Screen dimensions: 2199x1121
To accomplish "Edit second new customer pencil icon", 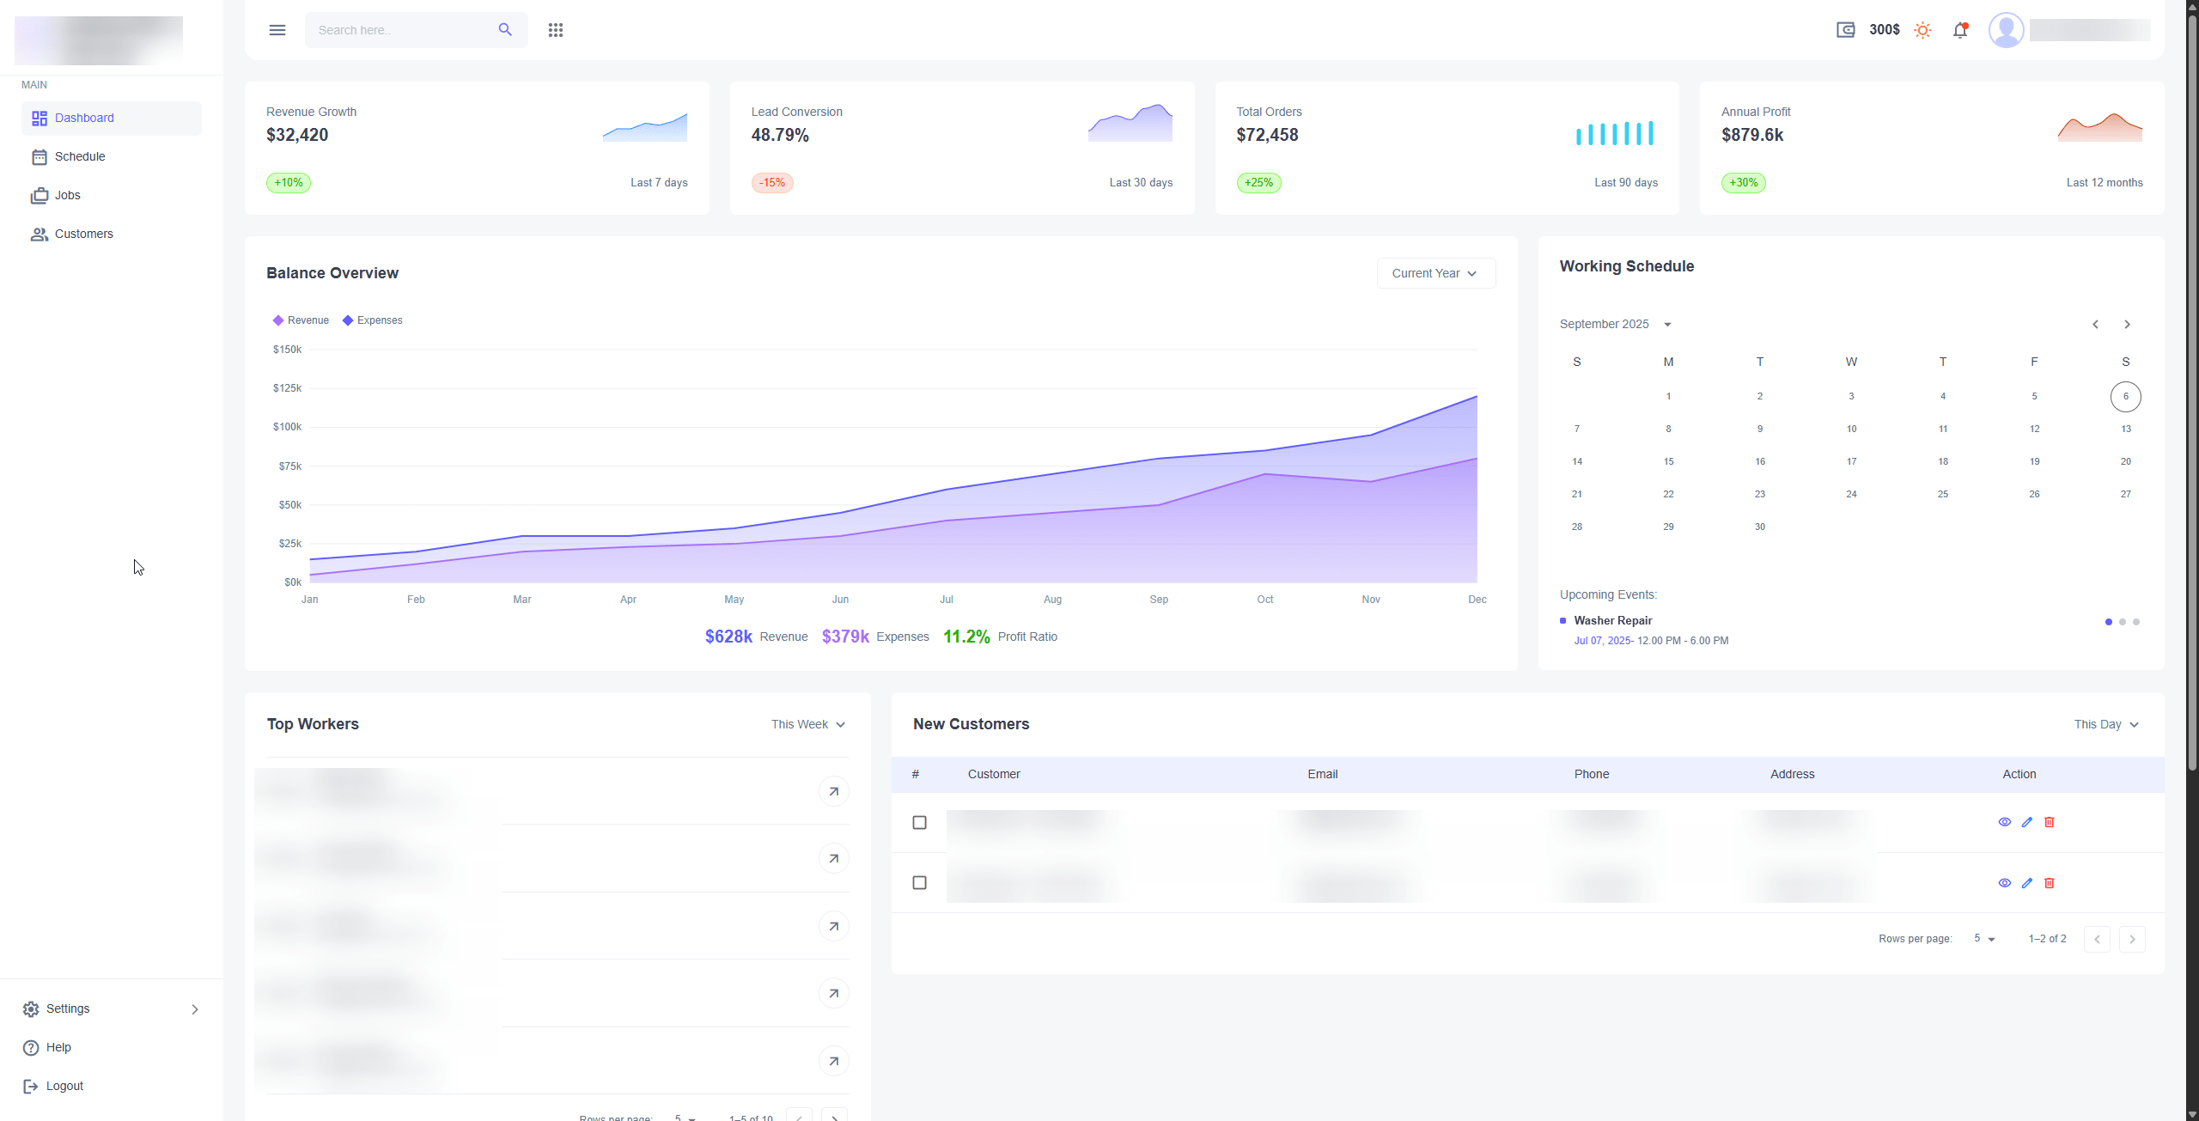I will (2027, 883).
